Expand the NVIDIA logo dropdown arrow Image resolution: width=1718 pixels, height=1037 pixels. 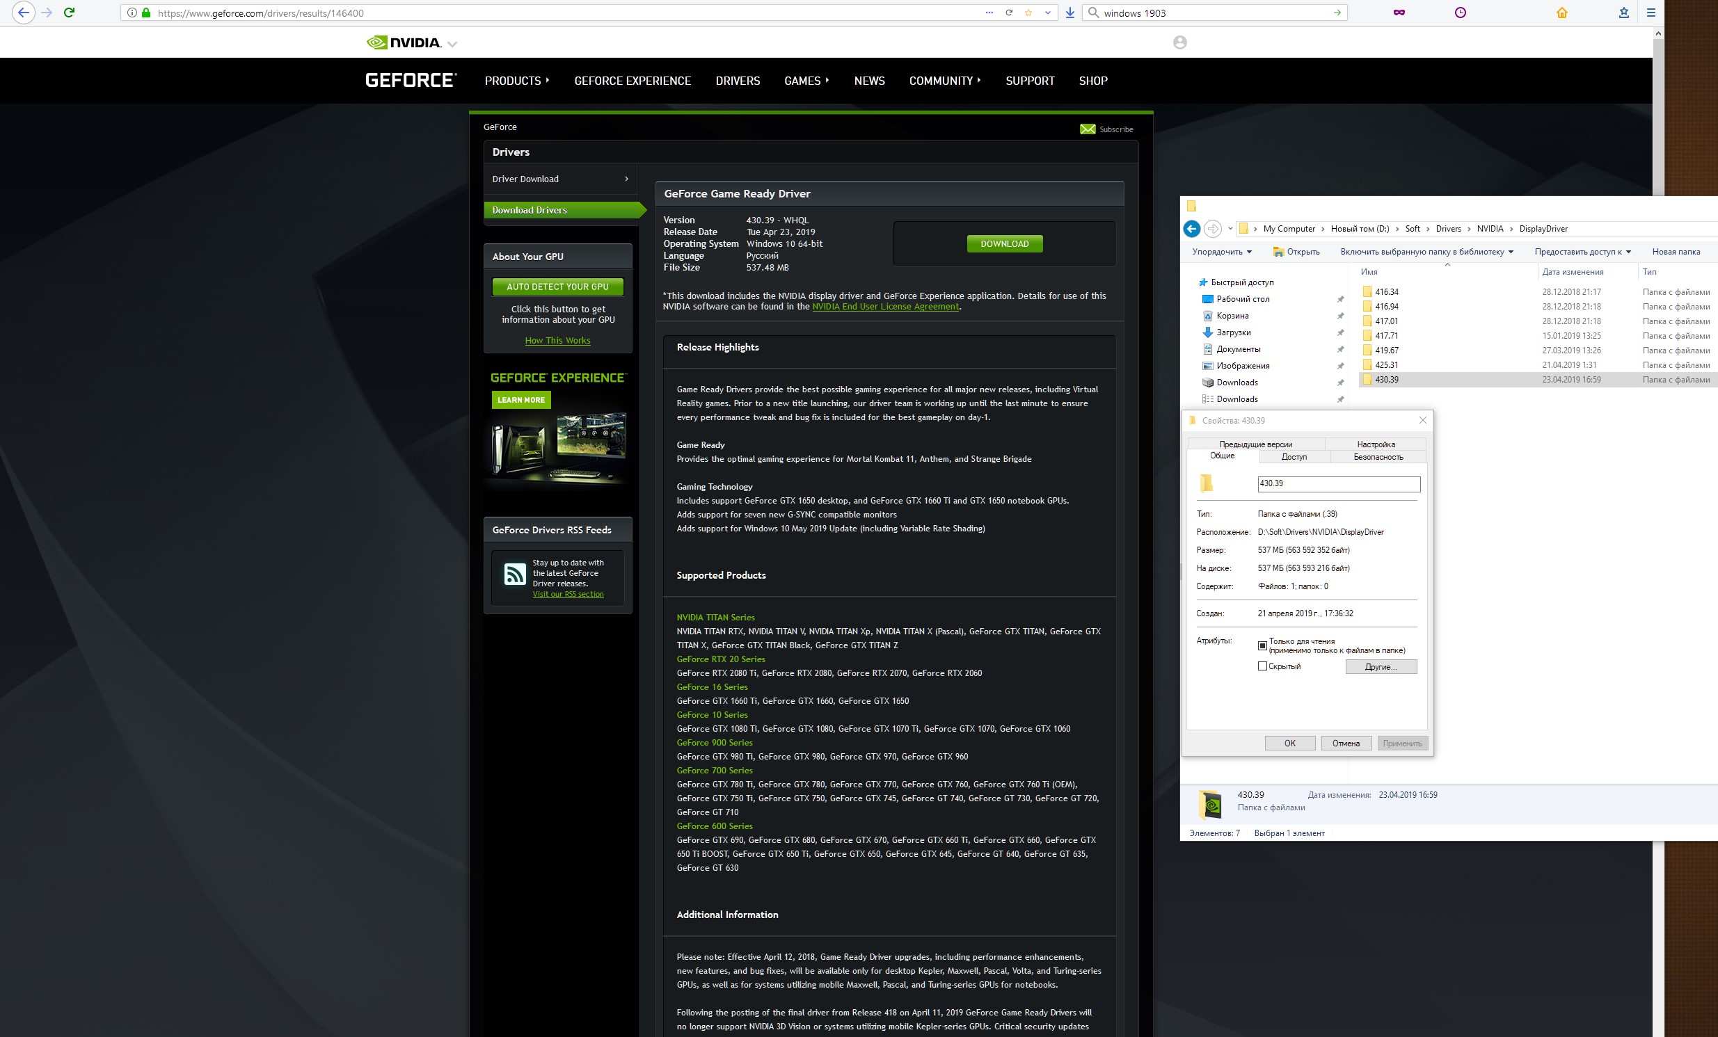tap(452, 44)
